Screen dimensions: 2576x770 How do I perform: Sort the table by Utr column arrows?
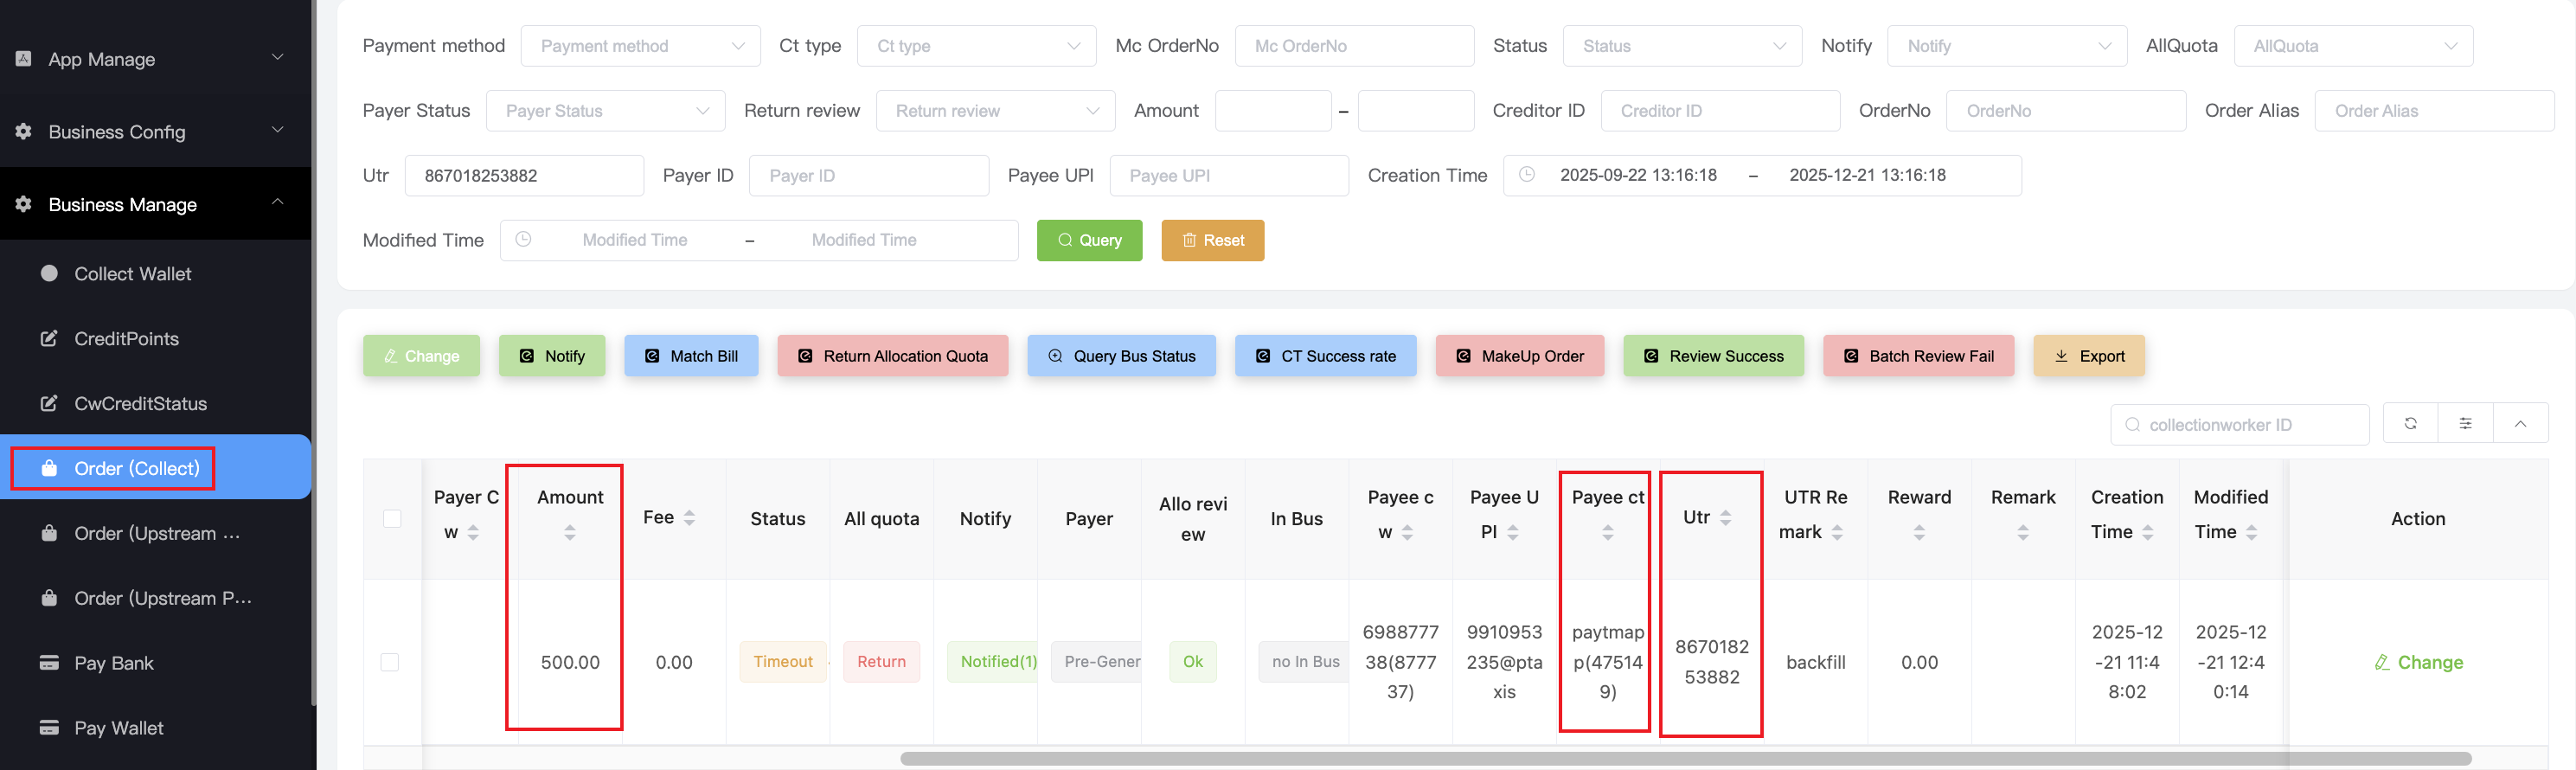point(1726,518)
